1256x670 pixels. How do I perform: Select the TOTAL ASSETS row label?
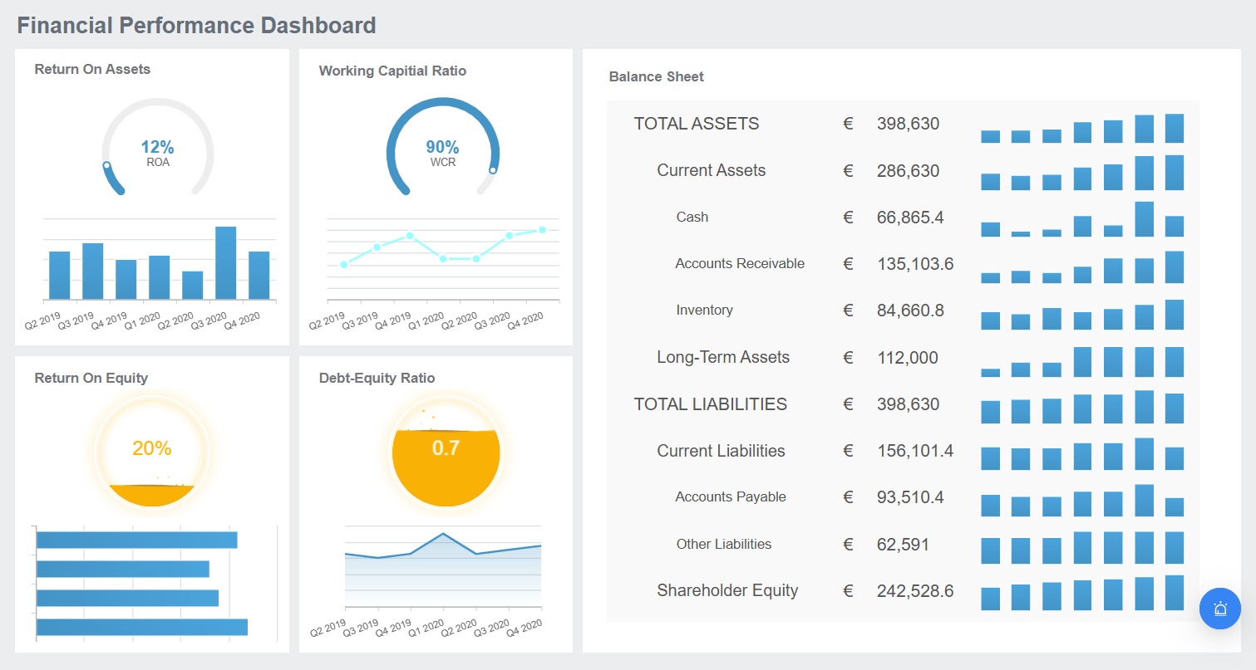click(x=697, y=124)
